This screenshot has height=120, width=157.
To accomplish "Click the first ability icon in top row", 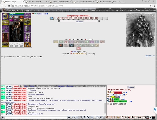I will coord(56,42).
